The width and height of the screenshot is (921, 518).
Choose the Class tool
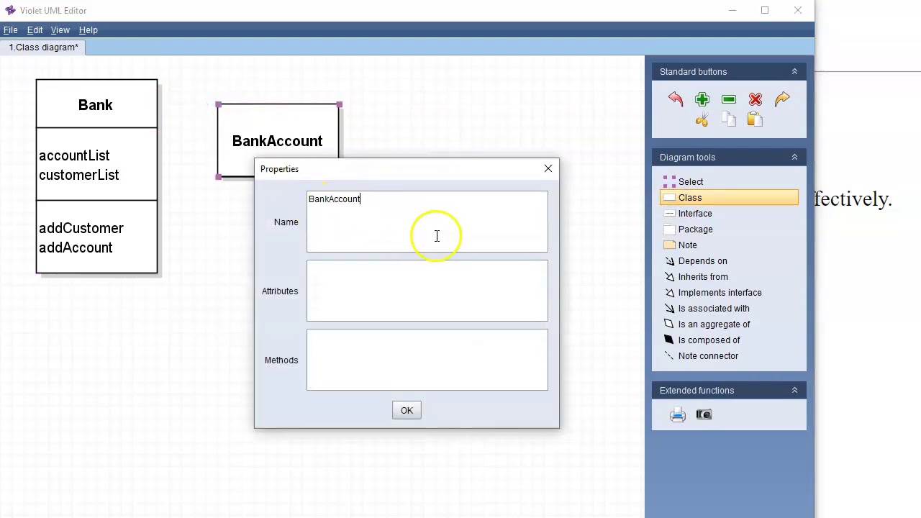pyautogui.click(x=729, y=198)
